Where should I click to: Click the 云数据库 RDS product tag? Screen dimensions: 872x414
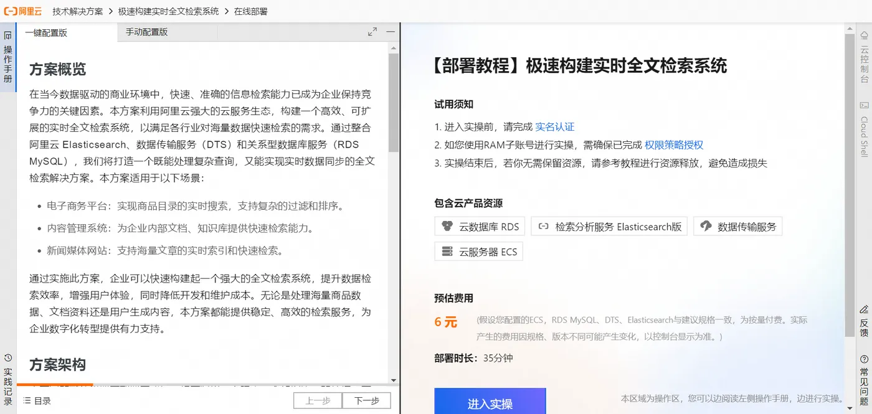[480, 226]
